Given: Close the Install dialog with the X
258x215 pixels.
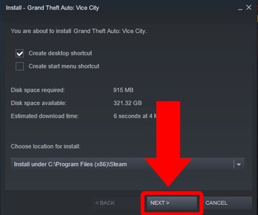Looking at the screenshot, I should (249, 7).
